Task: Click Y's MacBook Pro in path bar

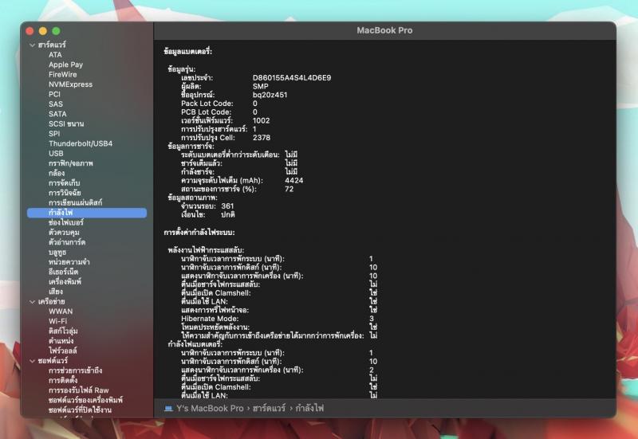Action: point(210,409)
